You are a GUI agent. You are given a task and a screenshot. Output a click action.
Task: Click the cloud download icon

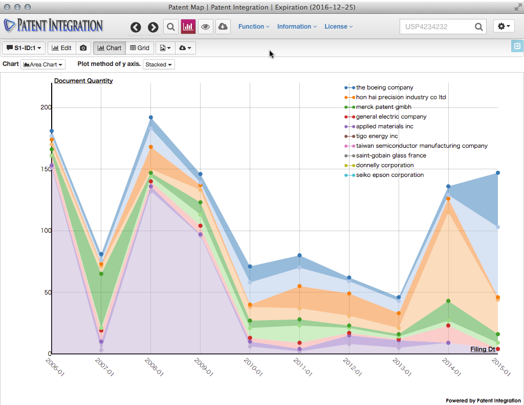223,27
